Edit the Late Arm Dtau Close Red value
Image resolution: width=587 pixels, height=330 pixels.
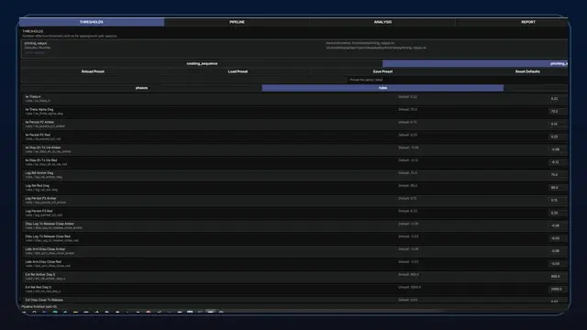pyautogui.click(x=558, y=264)
